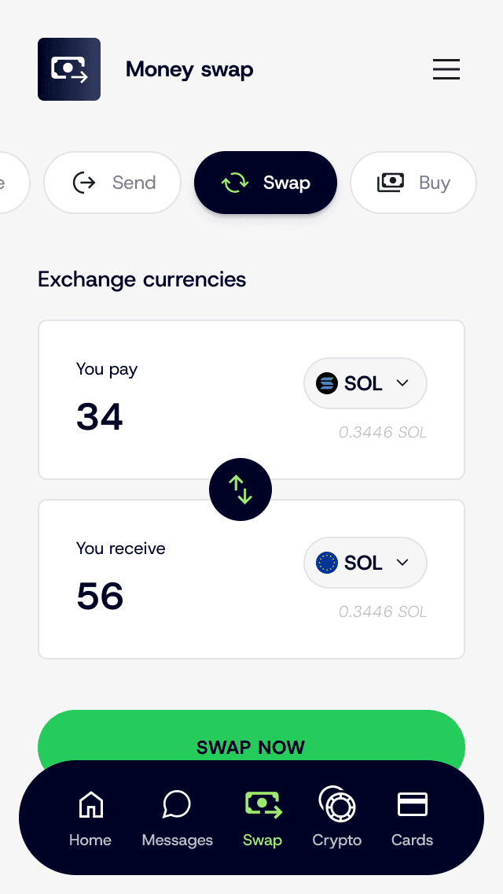This screenshot has height=894, width=503.
Task: Click the Swap label in bottom navigation
Action: coord(263,840)
